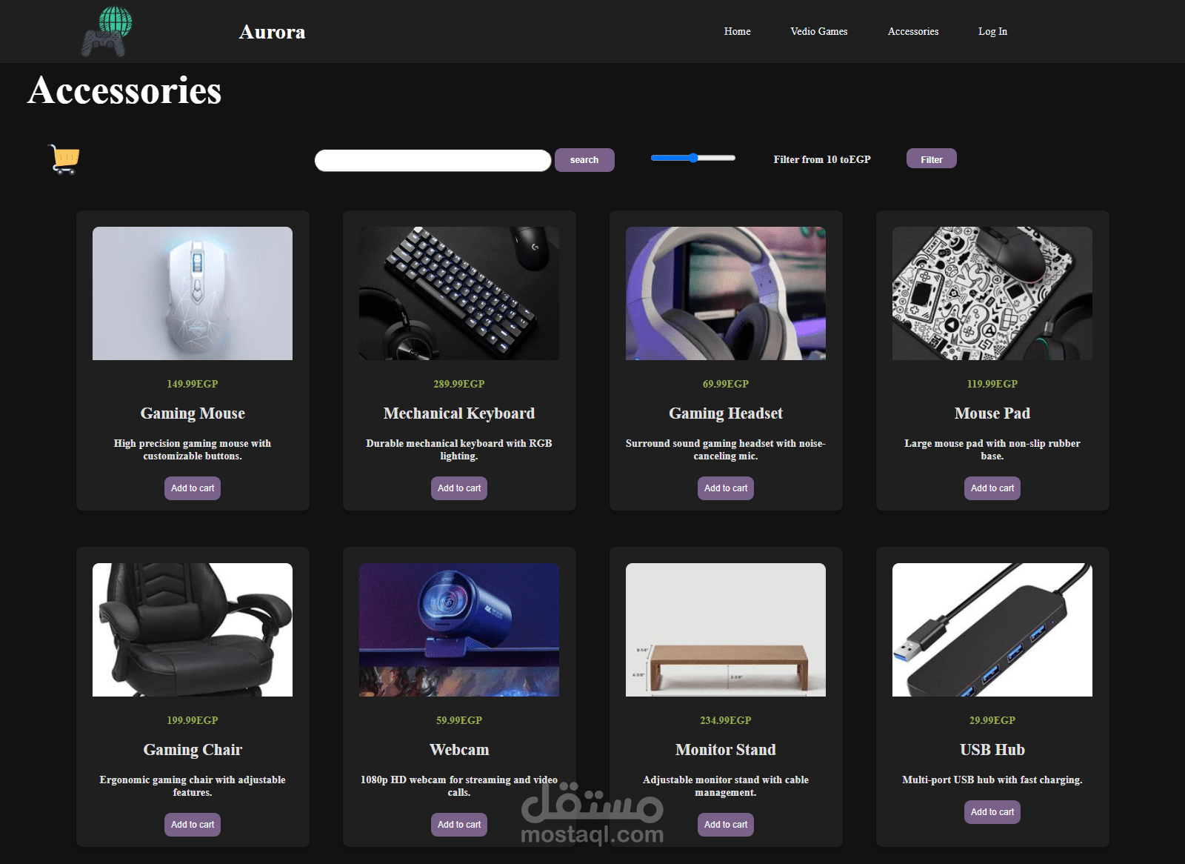Navigate to Accessories in the navbar
The height and width of the screenshot is (864, 1185).
tap(913, 31)
